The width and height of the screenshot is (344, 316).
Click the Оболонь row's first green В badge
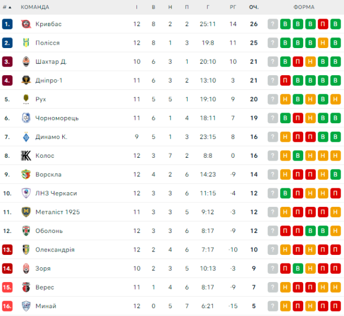click(311, 231)
